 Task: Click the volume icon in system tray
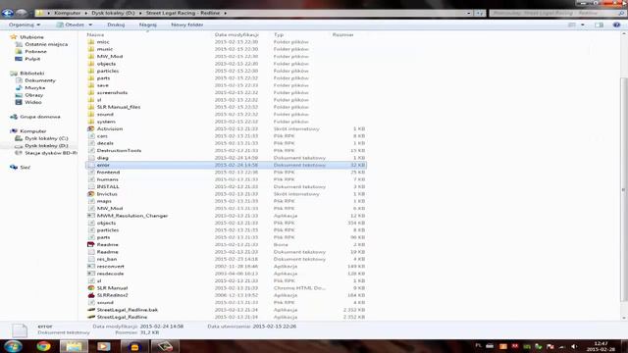(573, 346)
